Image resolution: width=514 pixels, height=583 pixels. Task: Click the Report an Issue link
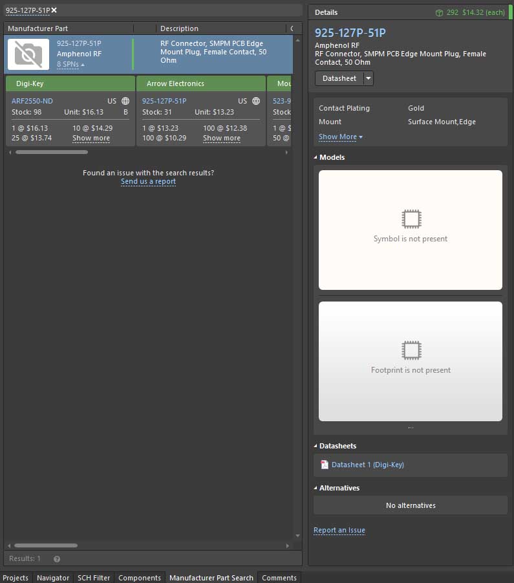pyautogui.click(x=339, y=531)
